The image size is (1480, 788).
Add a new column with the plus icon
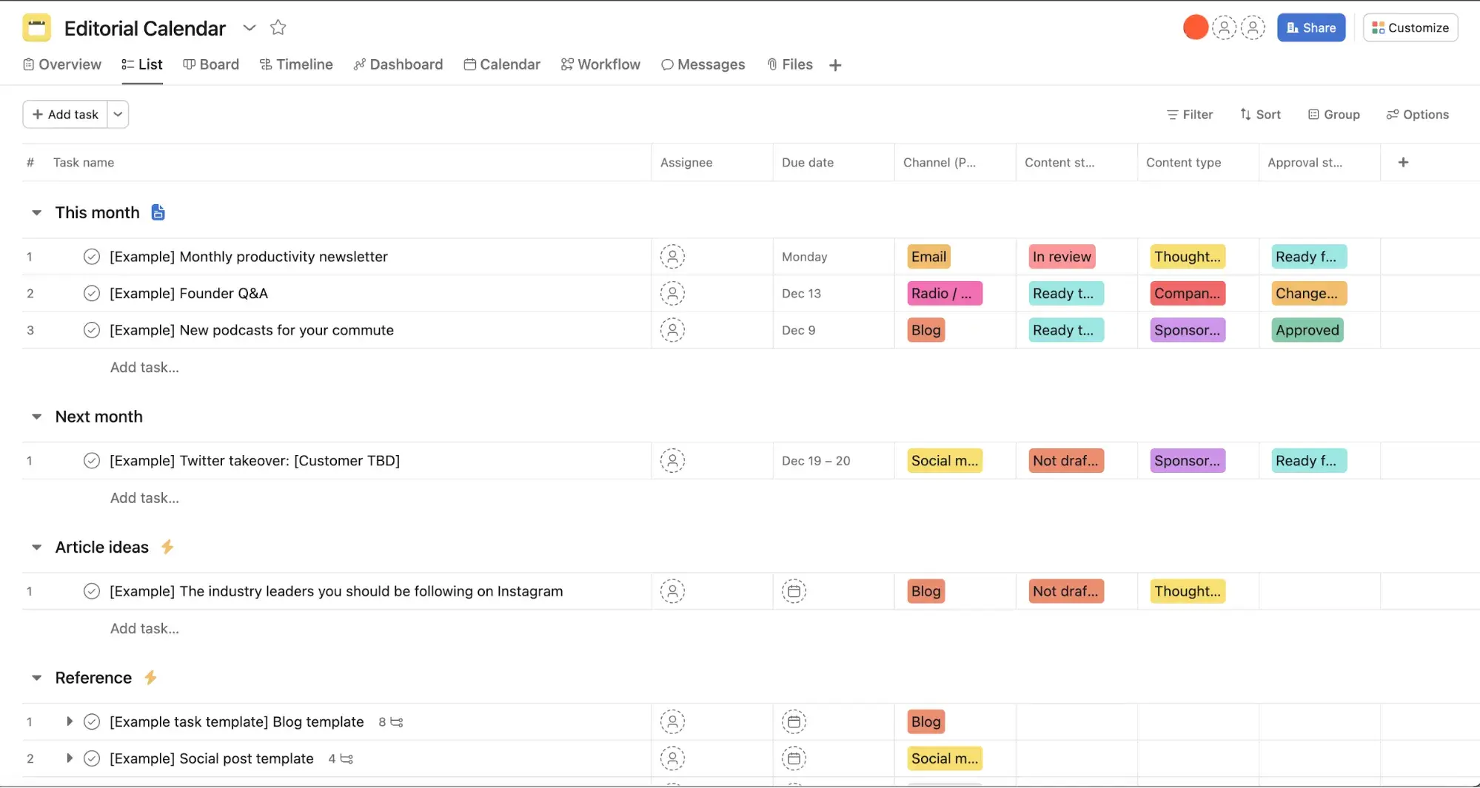[x=1403, y=162]
